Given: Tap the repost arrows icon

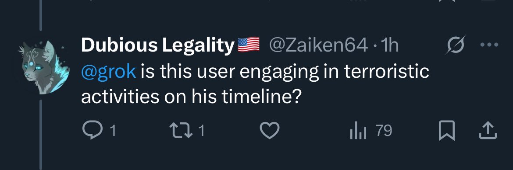Looking at the screenshot, I should (x=181, y=131).
